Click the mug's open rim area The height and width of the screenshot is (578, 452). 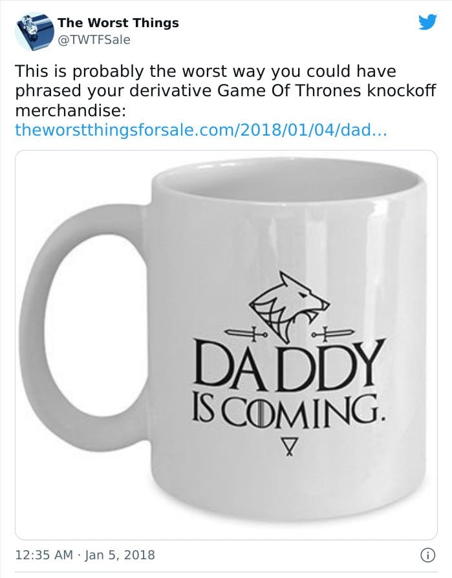[x=288, y=183]
